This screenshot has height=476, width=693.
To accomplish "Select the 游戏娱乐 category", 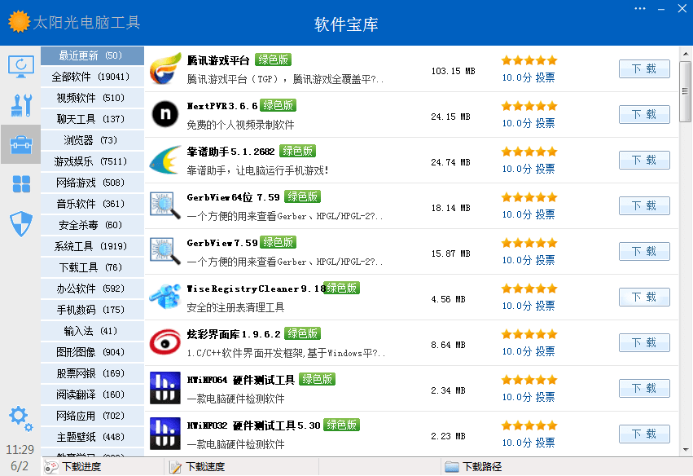I will point(92,161).
